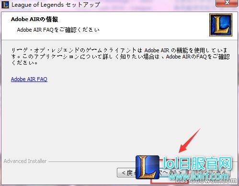The height and width of the screenshot is (186, 239).
Task: Click the lol日服官网 watermark text
Action: (x=197, y=163)
